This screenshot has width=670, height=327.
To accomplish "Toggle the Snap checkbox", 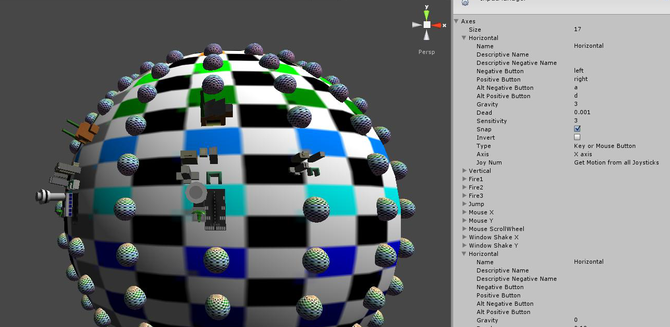I will [x=577, y=129].
